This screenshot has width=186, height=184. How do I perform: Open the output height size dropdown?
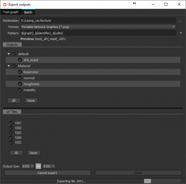(x=49, y=166)
